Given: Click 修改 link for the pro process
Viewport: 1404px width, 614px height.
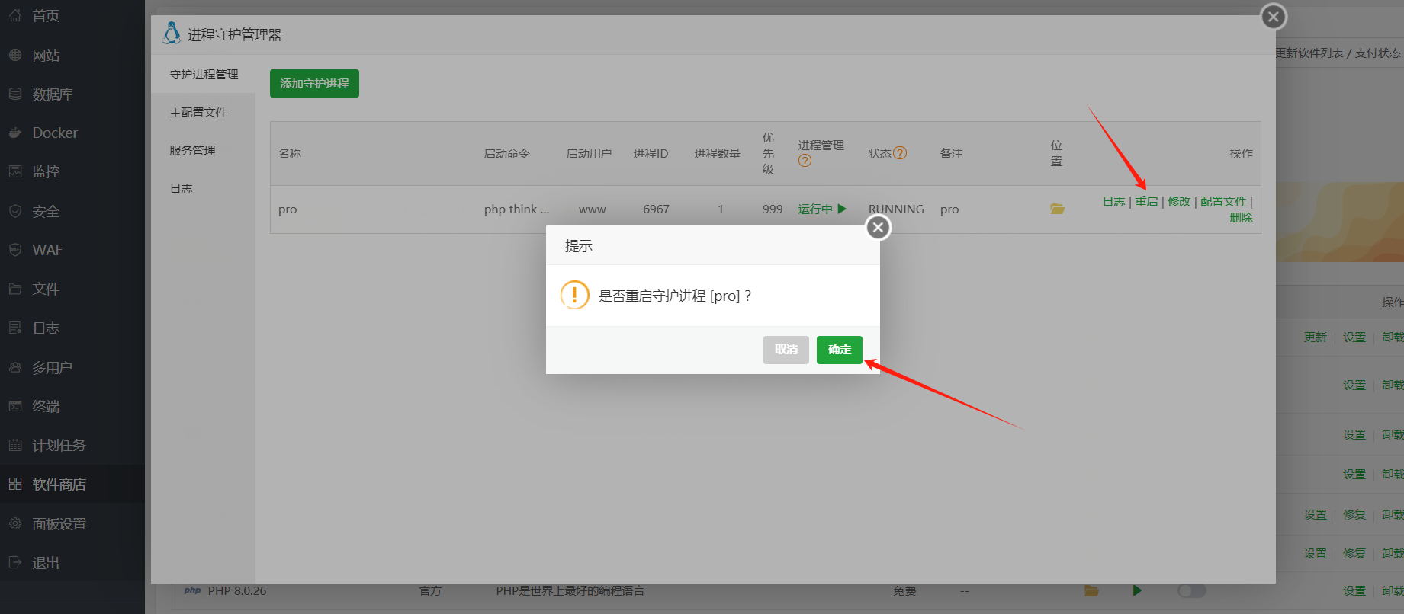Looking at the screenshot, I should [1179, 202].
